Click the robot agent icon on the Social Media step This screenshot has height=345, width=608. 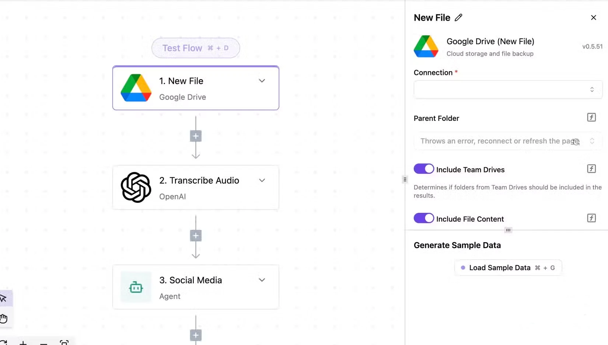136,287
